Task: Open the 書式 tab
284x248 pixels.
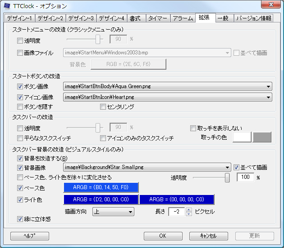Action: (136, 18)
